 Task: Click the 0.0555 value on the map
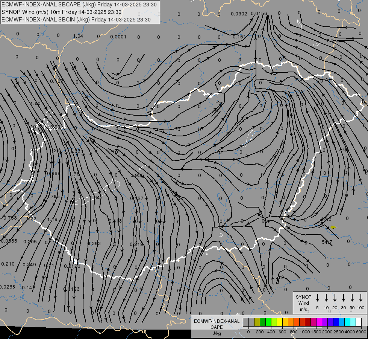point(9,241)
